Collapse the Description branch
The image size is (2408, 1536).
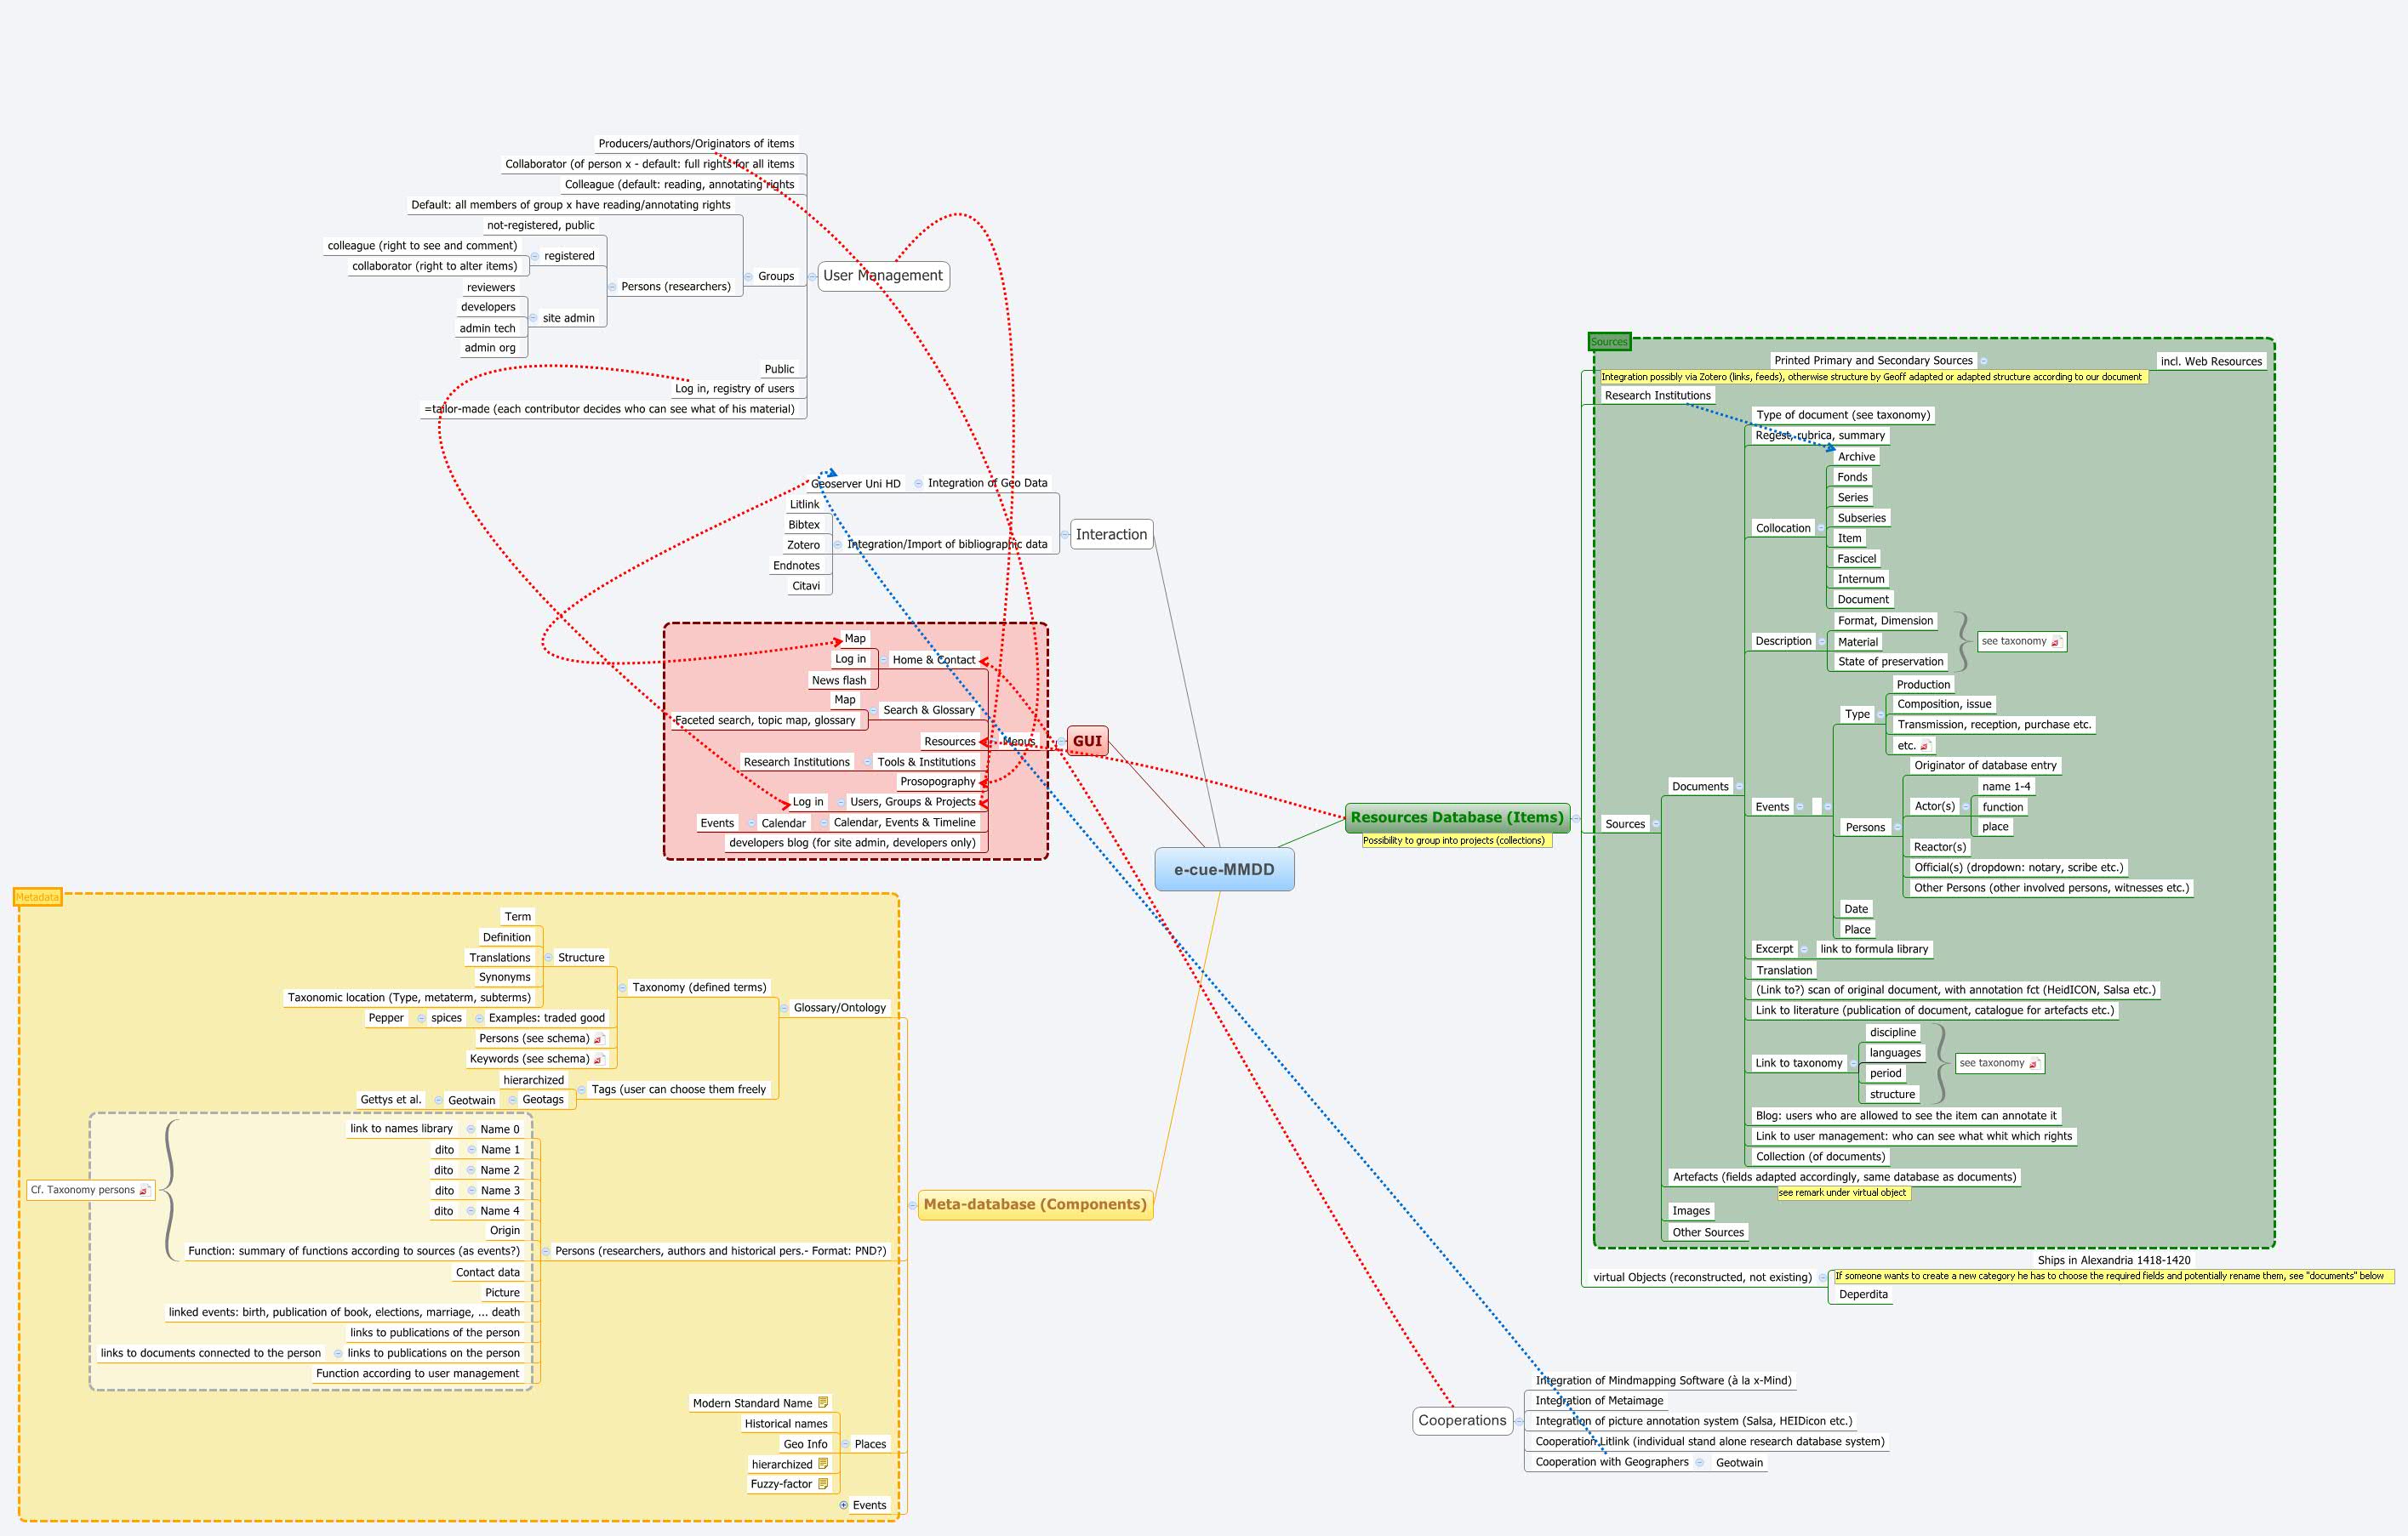(1821, 641)
